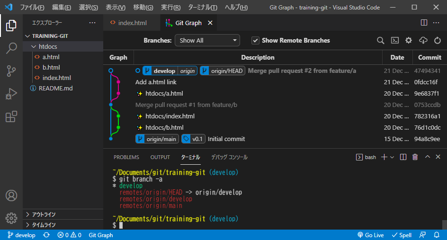This screenshot has width=447, height=240.
Task: Click develop branch in status bar
Action: [22, 235]
